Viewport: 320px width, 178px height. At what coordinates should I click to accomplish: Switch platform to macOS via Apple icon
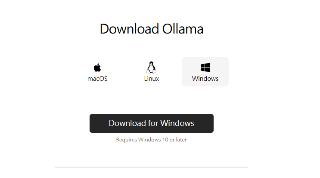pos(97,68)
